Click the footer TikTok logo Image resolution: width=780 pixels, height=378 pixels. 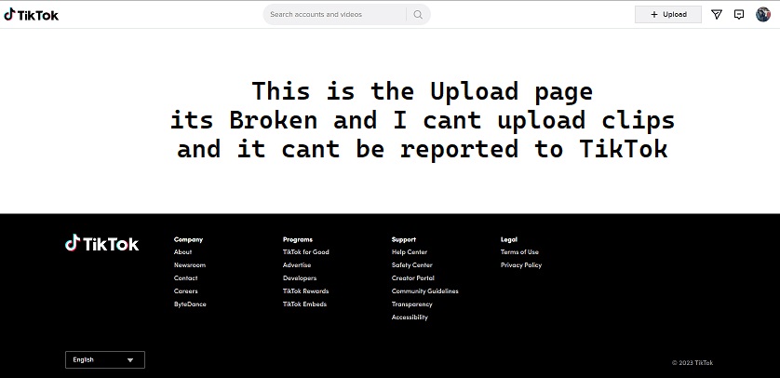102,243
